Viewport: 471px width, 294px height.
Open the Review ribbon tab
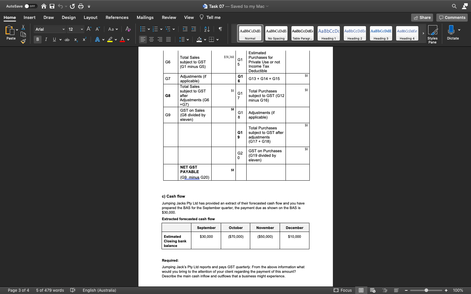(169, 17)
